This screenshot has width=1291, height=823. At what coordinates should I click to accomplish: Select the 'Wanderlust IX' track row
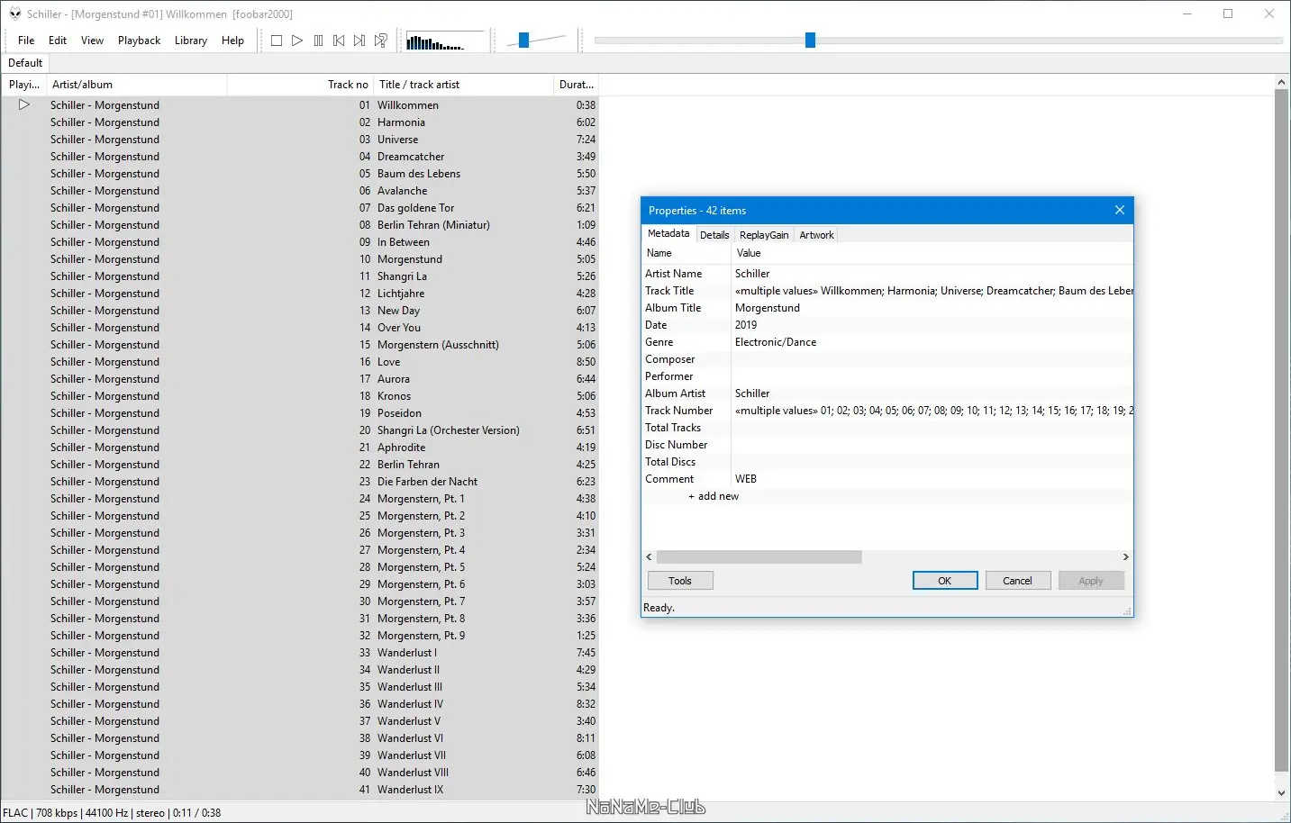(x=300, y=790)
